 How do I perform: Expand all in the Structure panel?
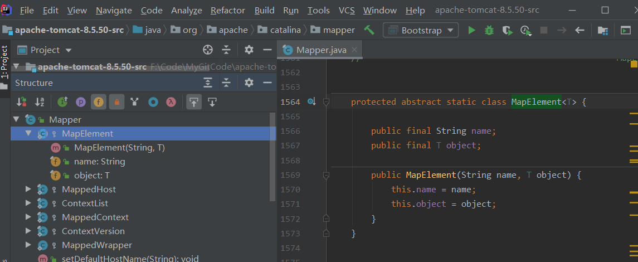(x=208, y=83)
